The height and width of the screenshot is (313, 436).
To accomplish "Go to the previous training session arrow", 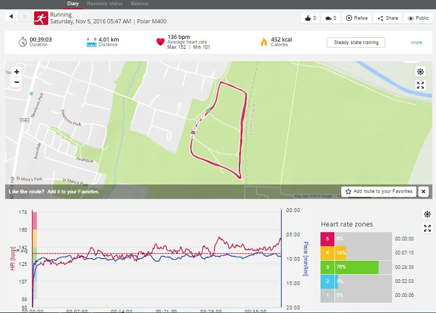I will pyautogui.click(x=11, y=17).
